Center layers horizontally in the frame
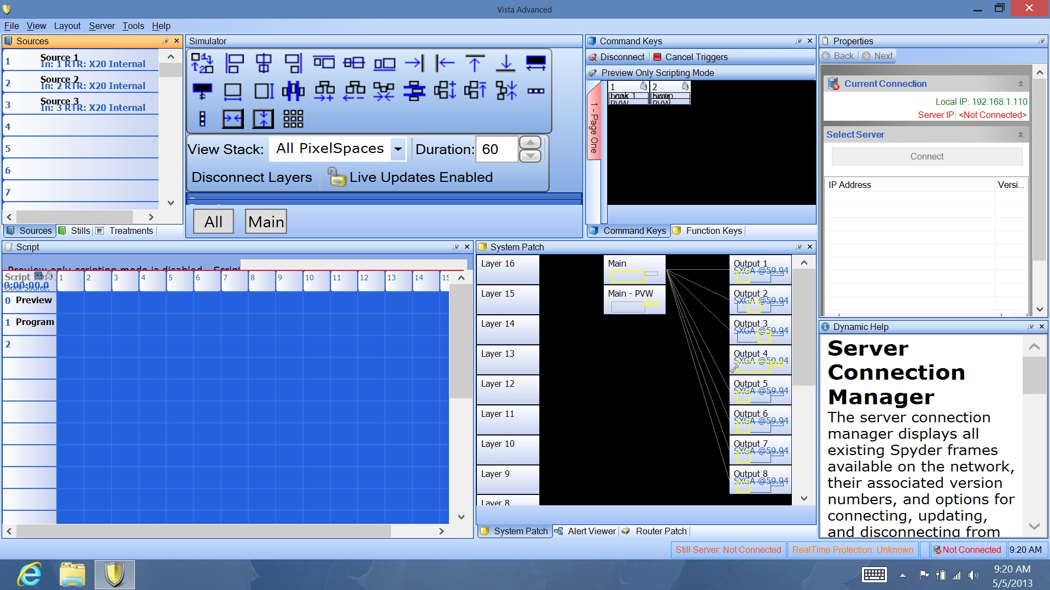Screen dimensions: 1050x590 (x=233, y=119)
